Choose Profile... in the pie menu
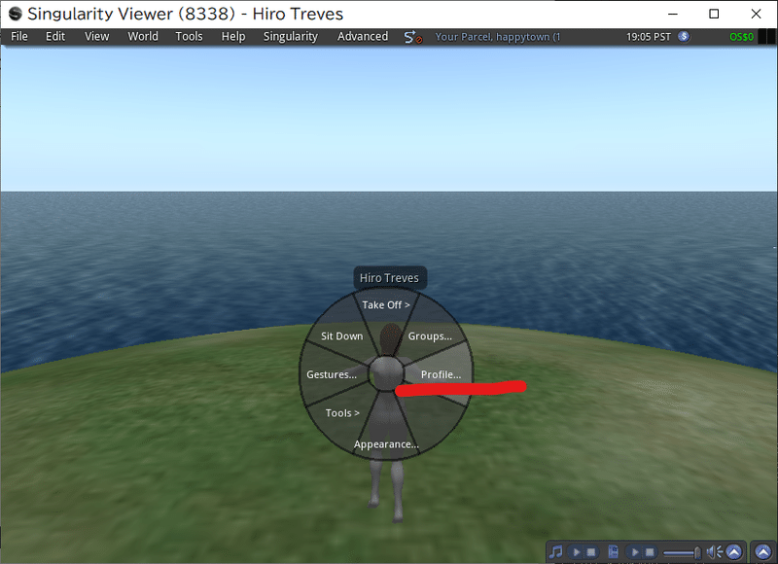This screenshot has height=564, width=778. (x=441, y=374)
